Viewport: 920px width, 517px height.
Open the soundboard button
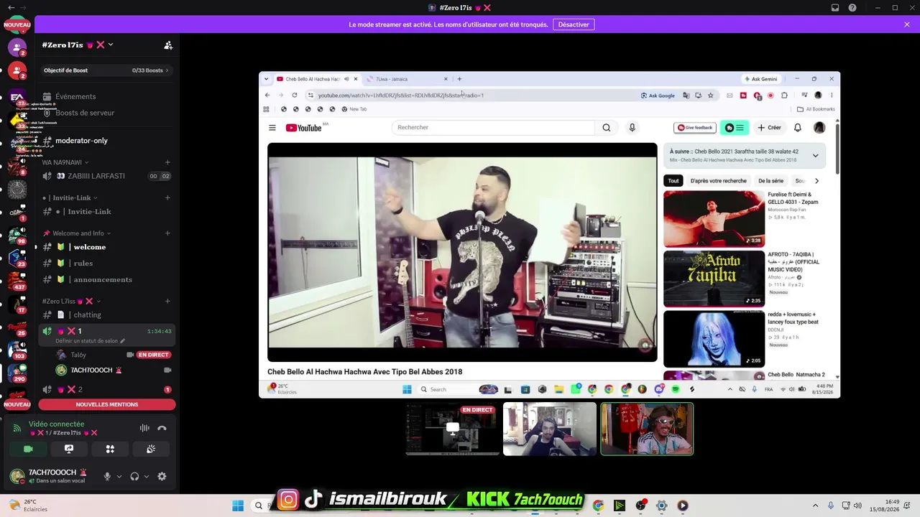[x=151, y=449]
